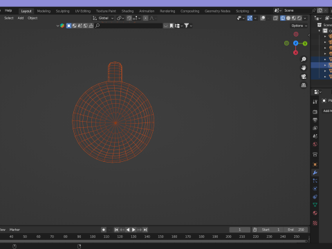Switch to the Geometry Nodes workspace tab
Image resolution: width=332 pixels, height=249 pixels.
point(217,11)
